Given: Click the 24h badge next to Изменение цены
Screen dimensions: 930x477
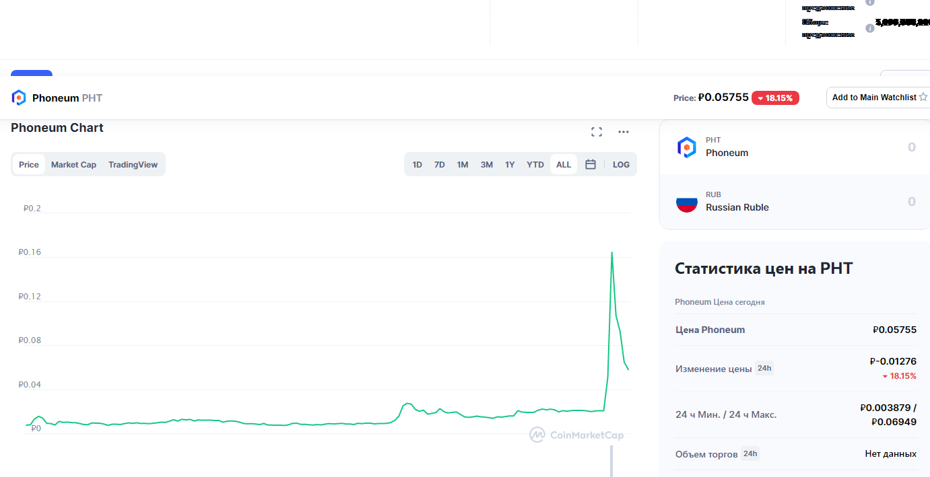Looking at the screenshot, I should click(x=764, y=368).
